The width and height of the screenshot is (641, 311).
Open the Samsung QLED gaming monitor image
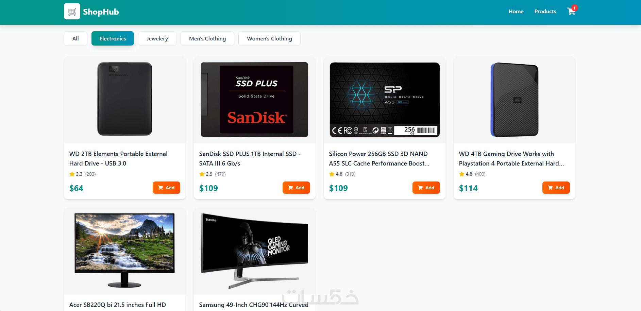coord(255,251)
